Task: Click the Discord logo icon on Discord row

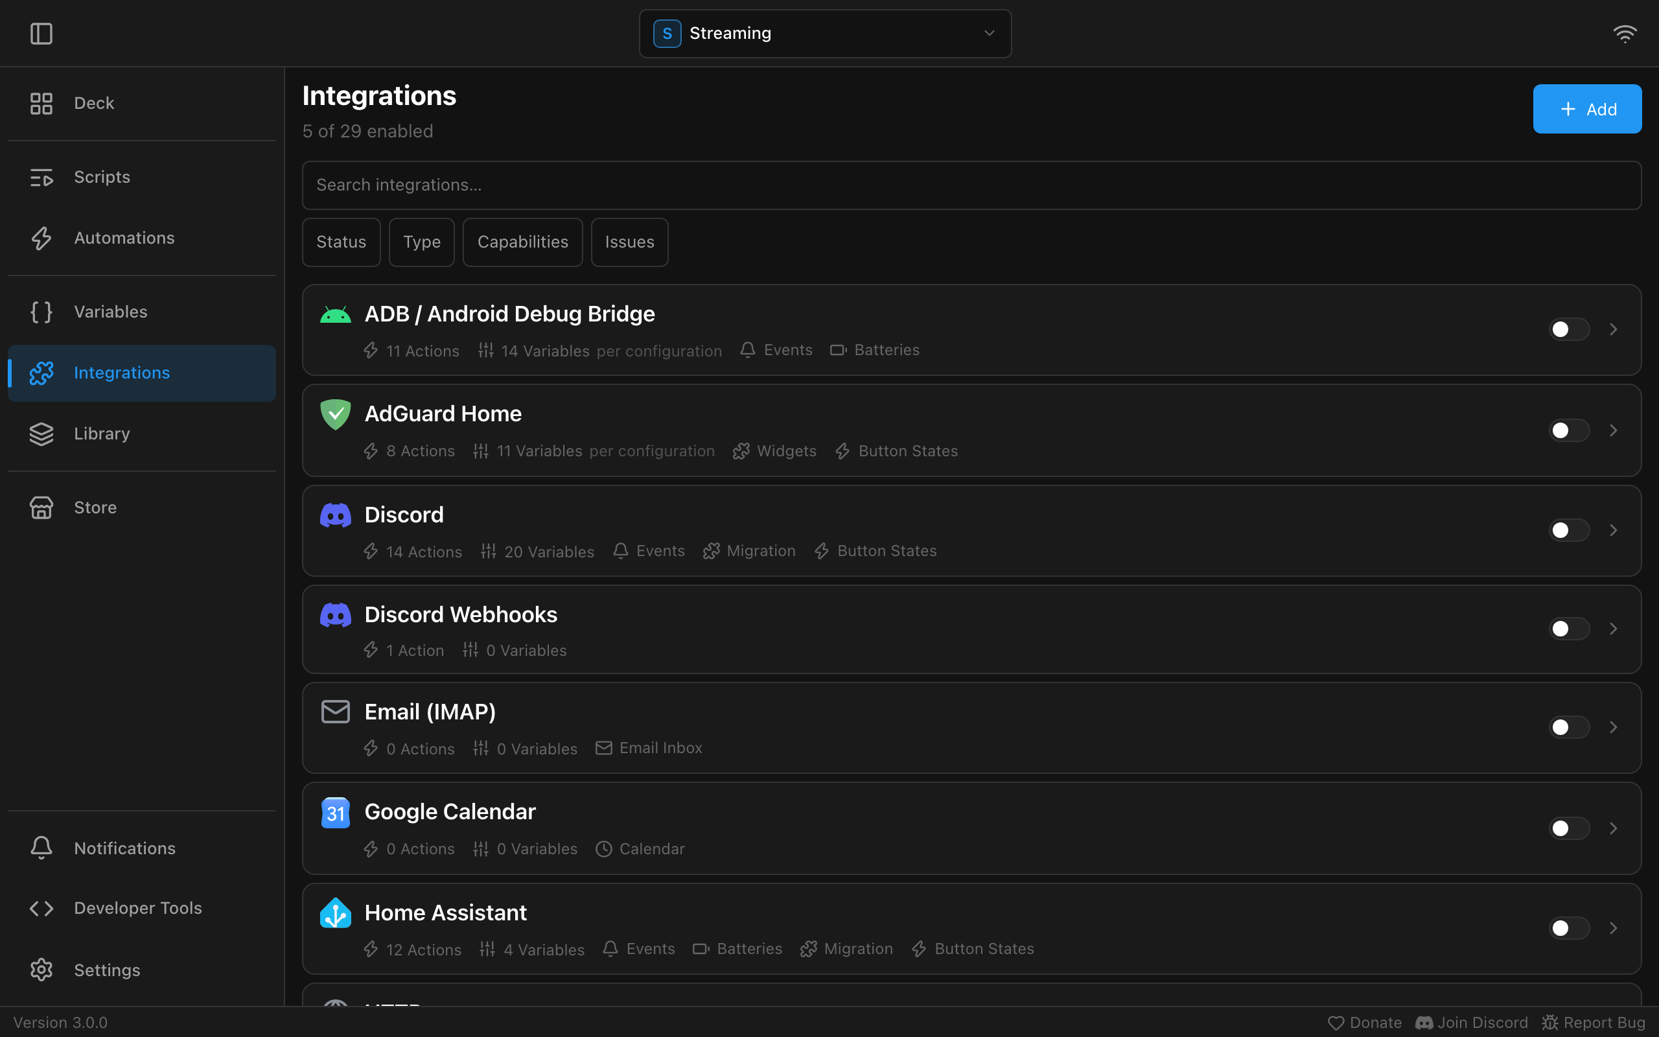Action: 335,515
